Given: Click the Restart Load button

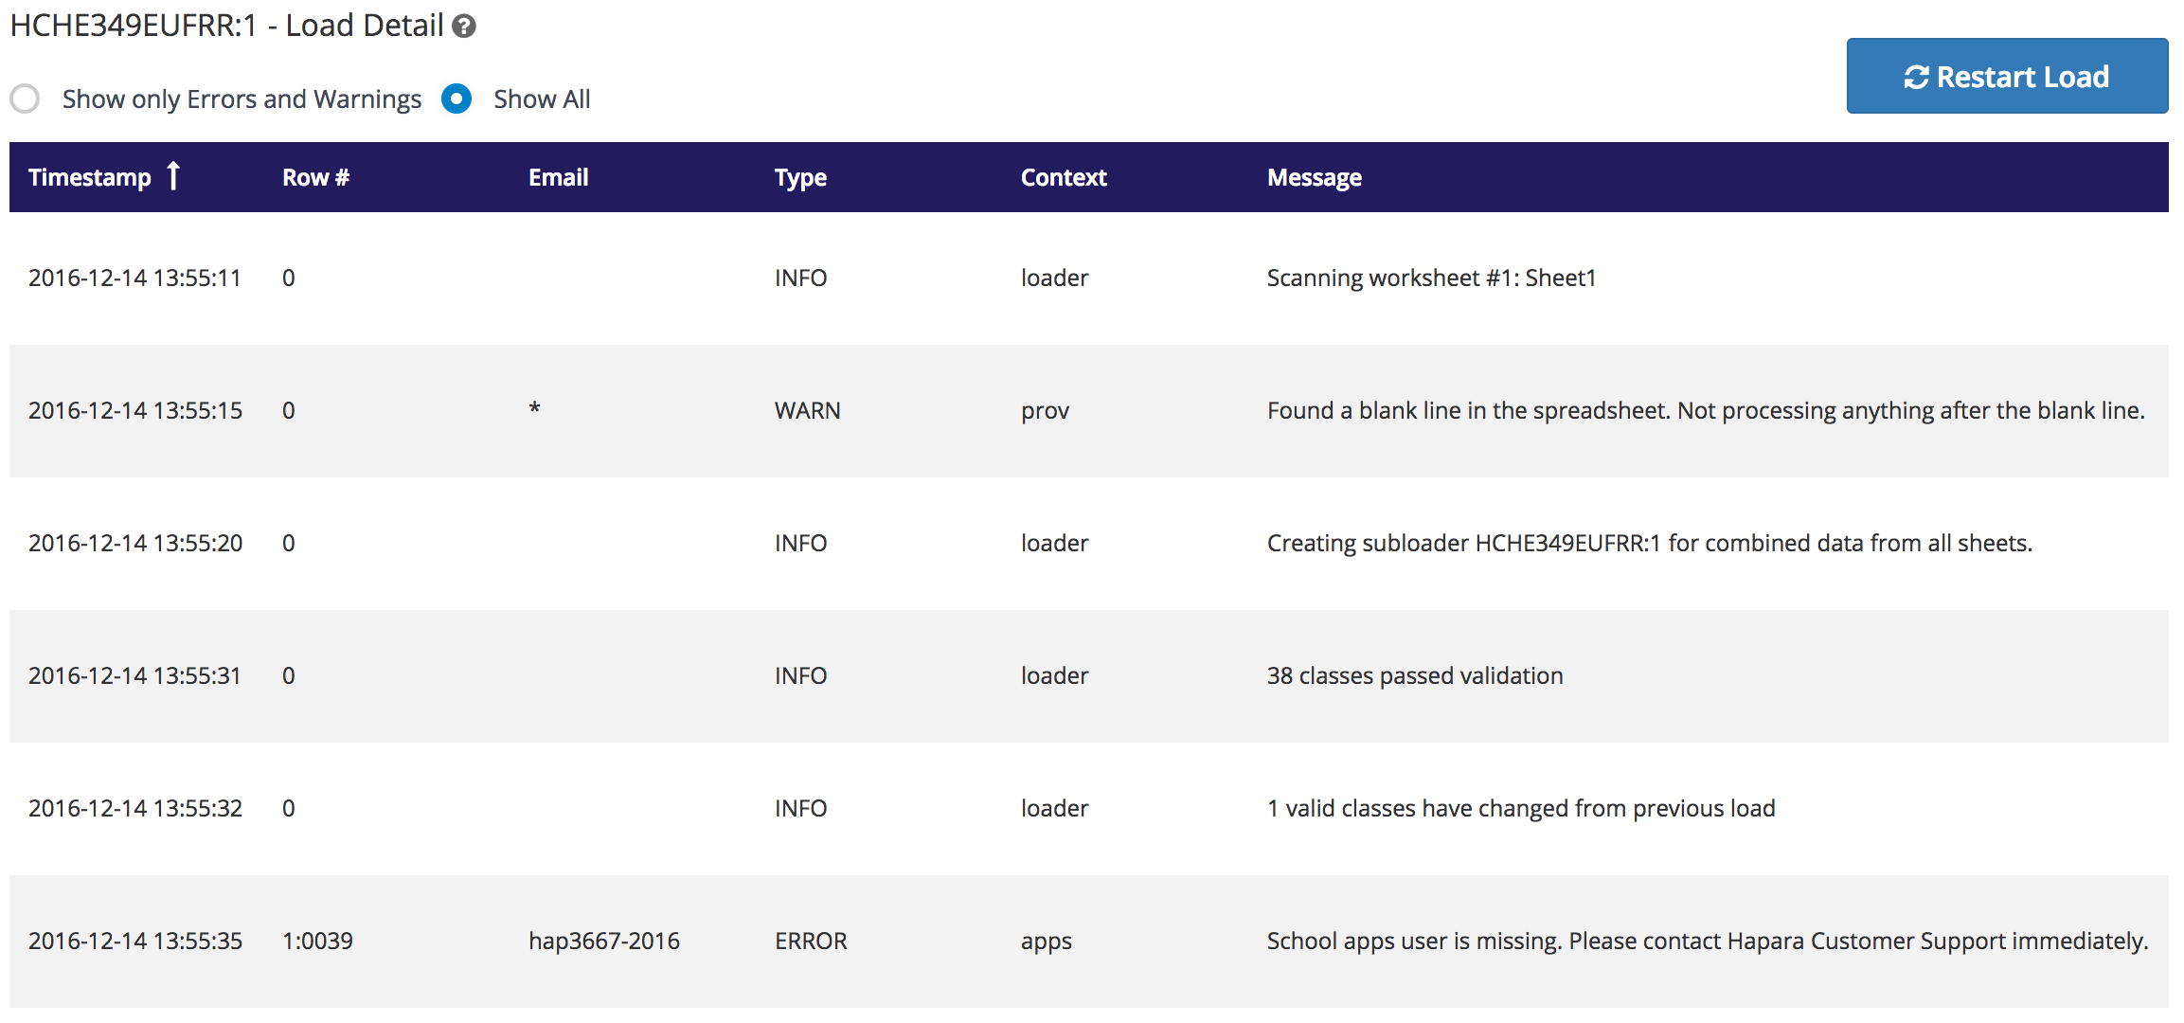Looking at the screenshot, I should 2007,76.
